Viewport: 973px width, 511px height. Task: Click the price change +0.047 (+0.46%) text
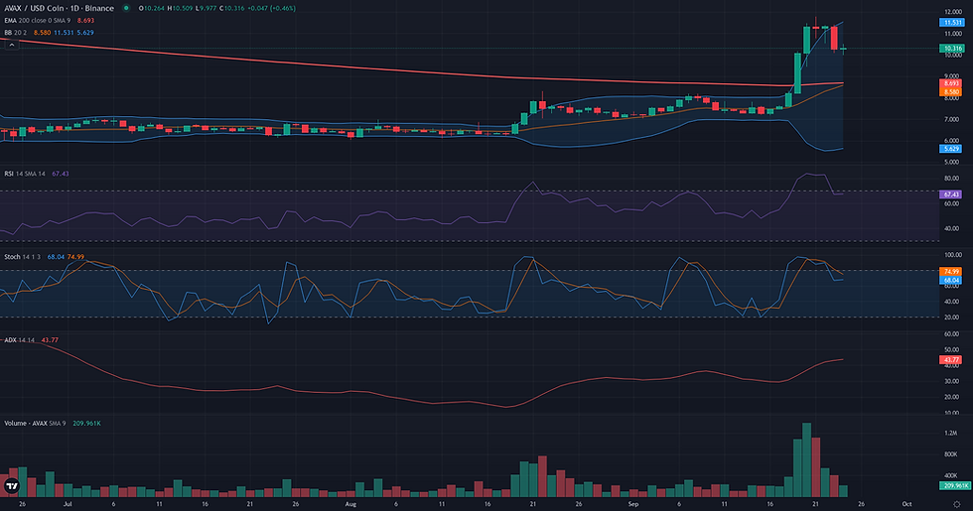[272, 8]
